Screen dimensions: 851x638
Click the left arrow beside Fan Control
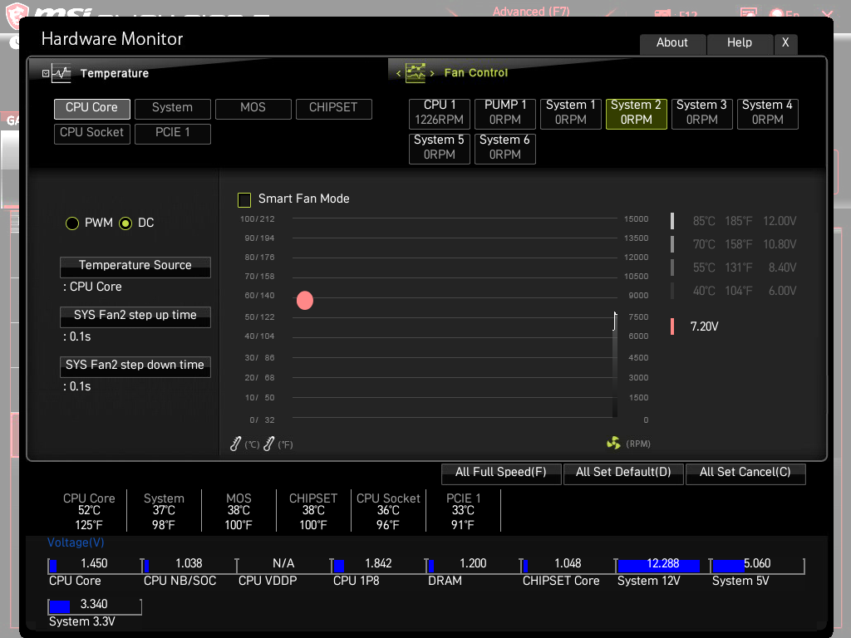(x=398, y=73)
